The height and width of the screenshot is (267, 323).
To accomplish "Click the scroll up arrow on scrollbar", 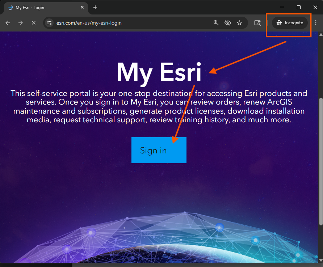I will [x=320, y=34].
